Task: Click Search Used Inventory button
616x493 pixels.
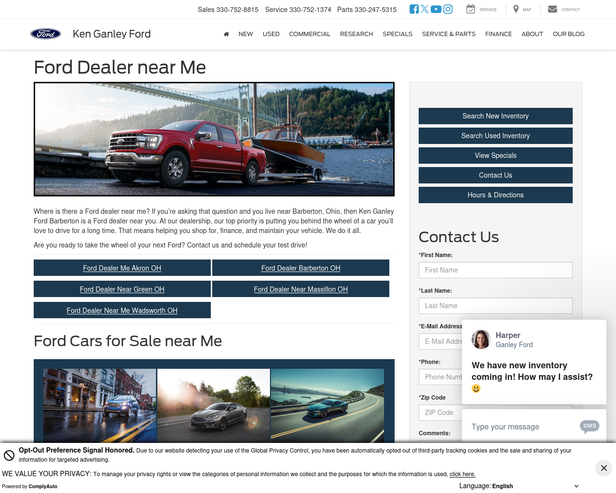Action: click(x=496, y=136)
